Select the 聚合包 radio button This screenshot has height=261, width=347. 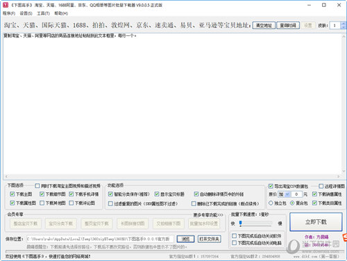292,203
